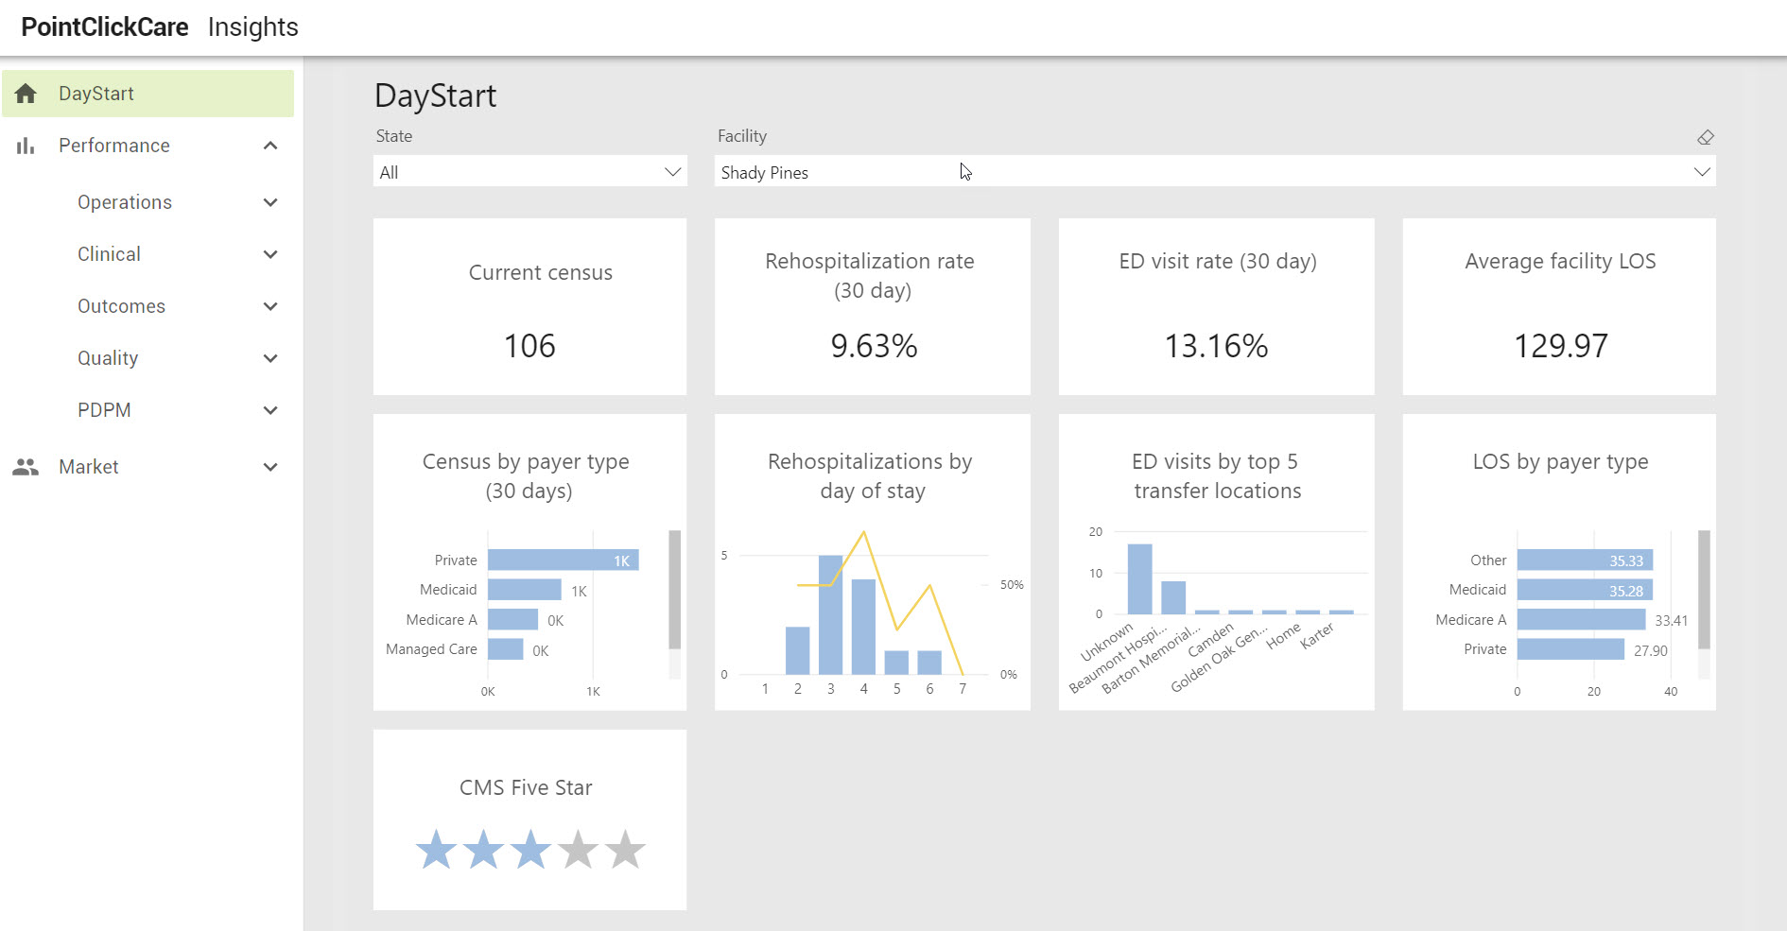Viewport: 1787px width, 931px height.
Task: Click the DayStart home icon
Action: [26, 94]
